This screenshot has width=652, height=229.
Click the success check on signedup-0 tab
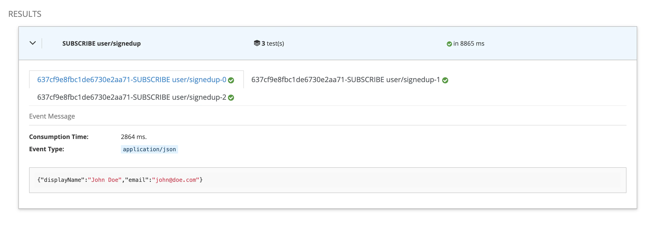pyautogui.click(x=231, y=80)
